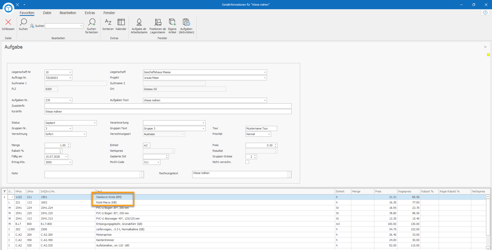Viewport: 492px width, 250px height.
Task: Open the Verantwortung dropdown
Action: 203,123
